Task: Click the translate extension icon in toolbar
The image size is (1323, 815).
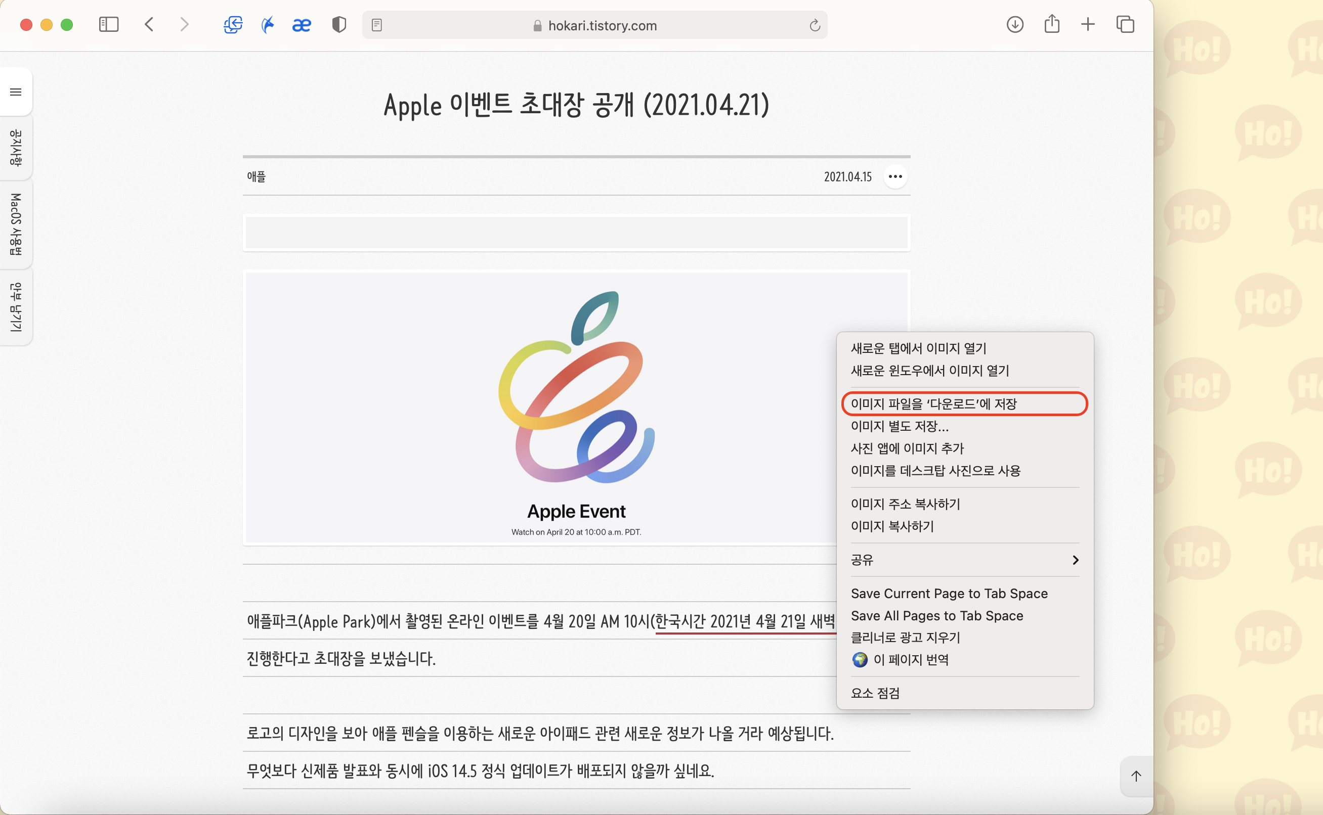Action: pos(233,24)
